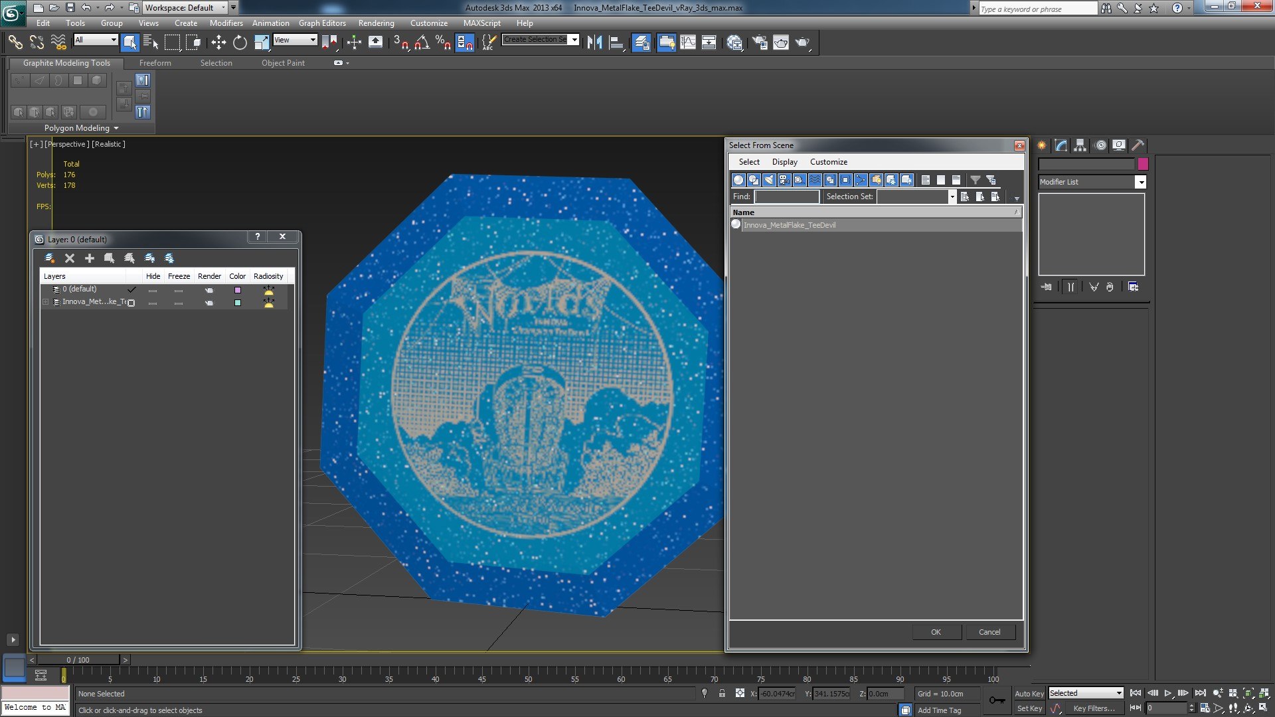Click the Select and Link tool
1275x717 pixels.
click(15, 42)
